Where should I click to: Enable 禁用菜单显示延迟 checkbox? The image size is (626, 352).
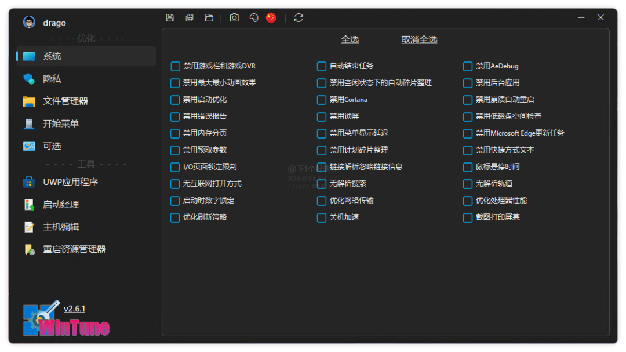tap(321, 133)
